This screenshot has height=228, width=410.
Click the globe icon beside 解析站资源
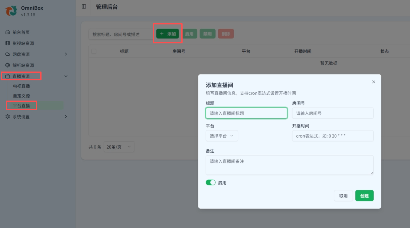pyautogui.click(x=8, y=65)
